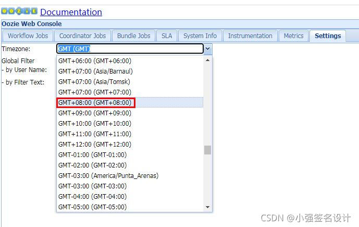Pick GMT+12:00 (GMT+12:00) option

tap(130, 145)
